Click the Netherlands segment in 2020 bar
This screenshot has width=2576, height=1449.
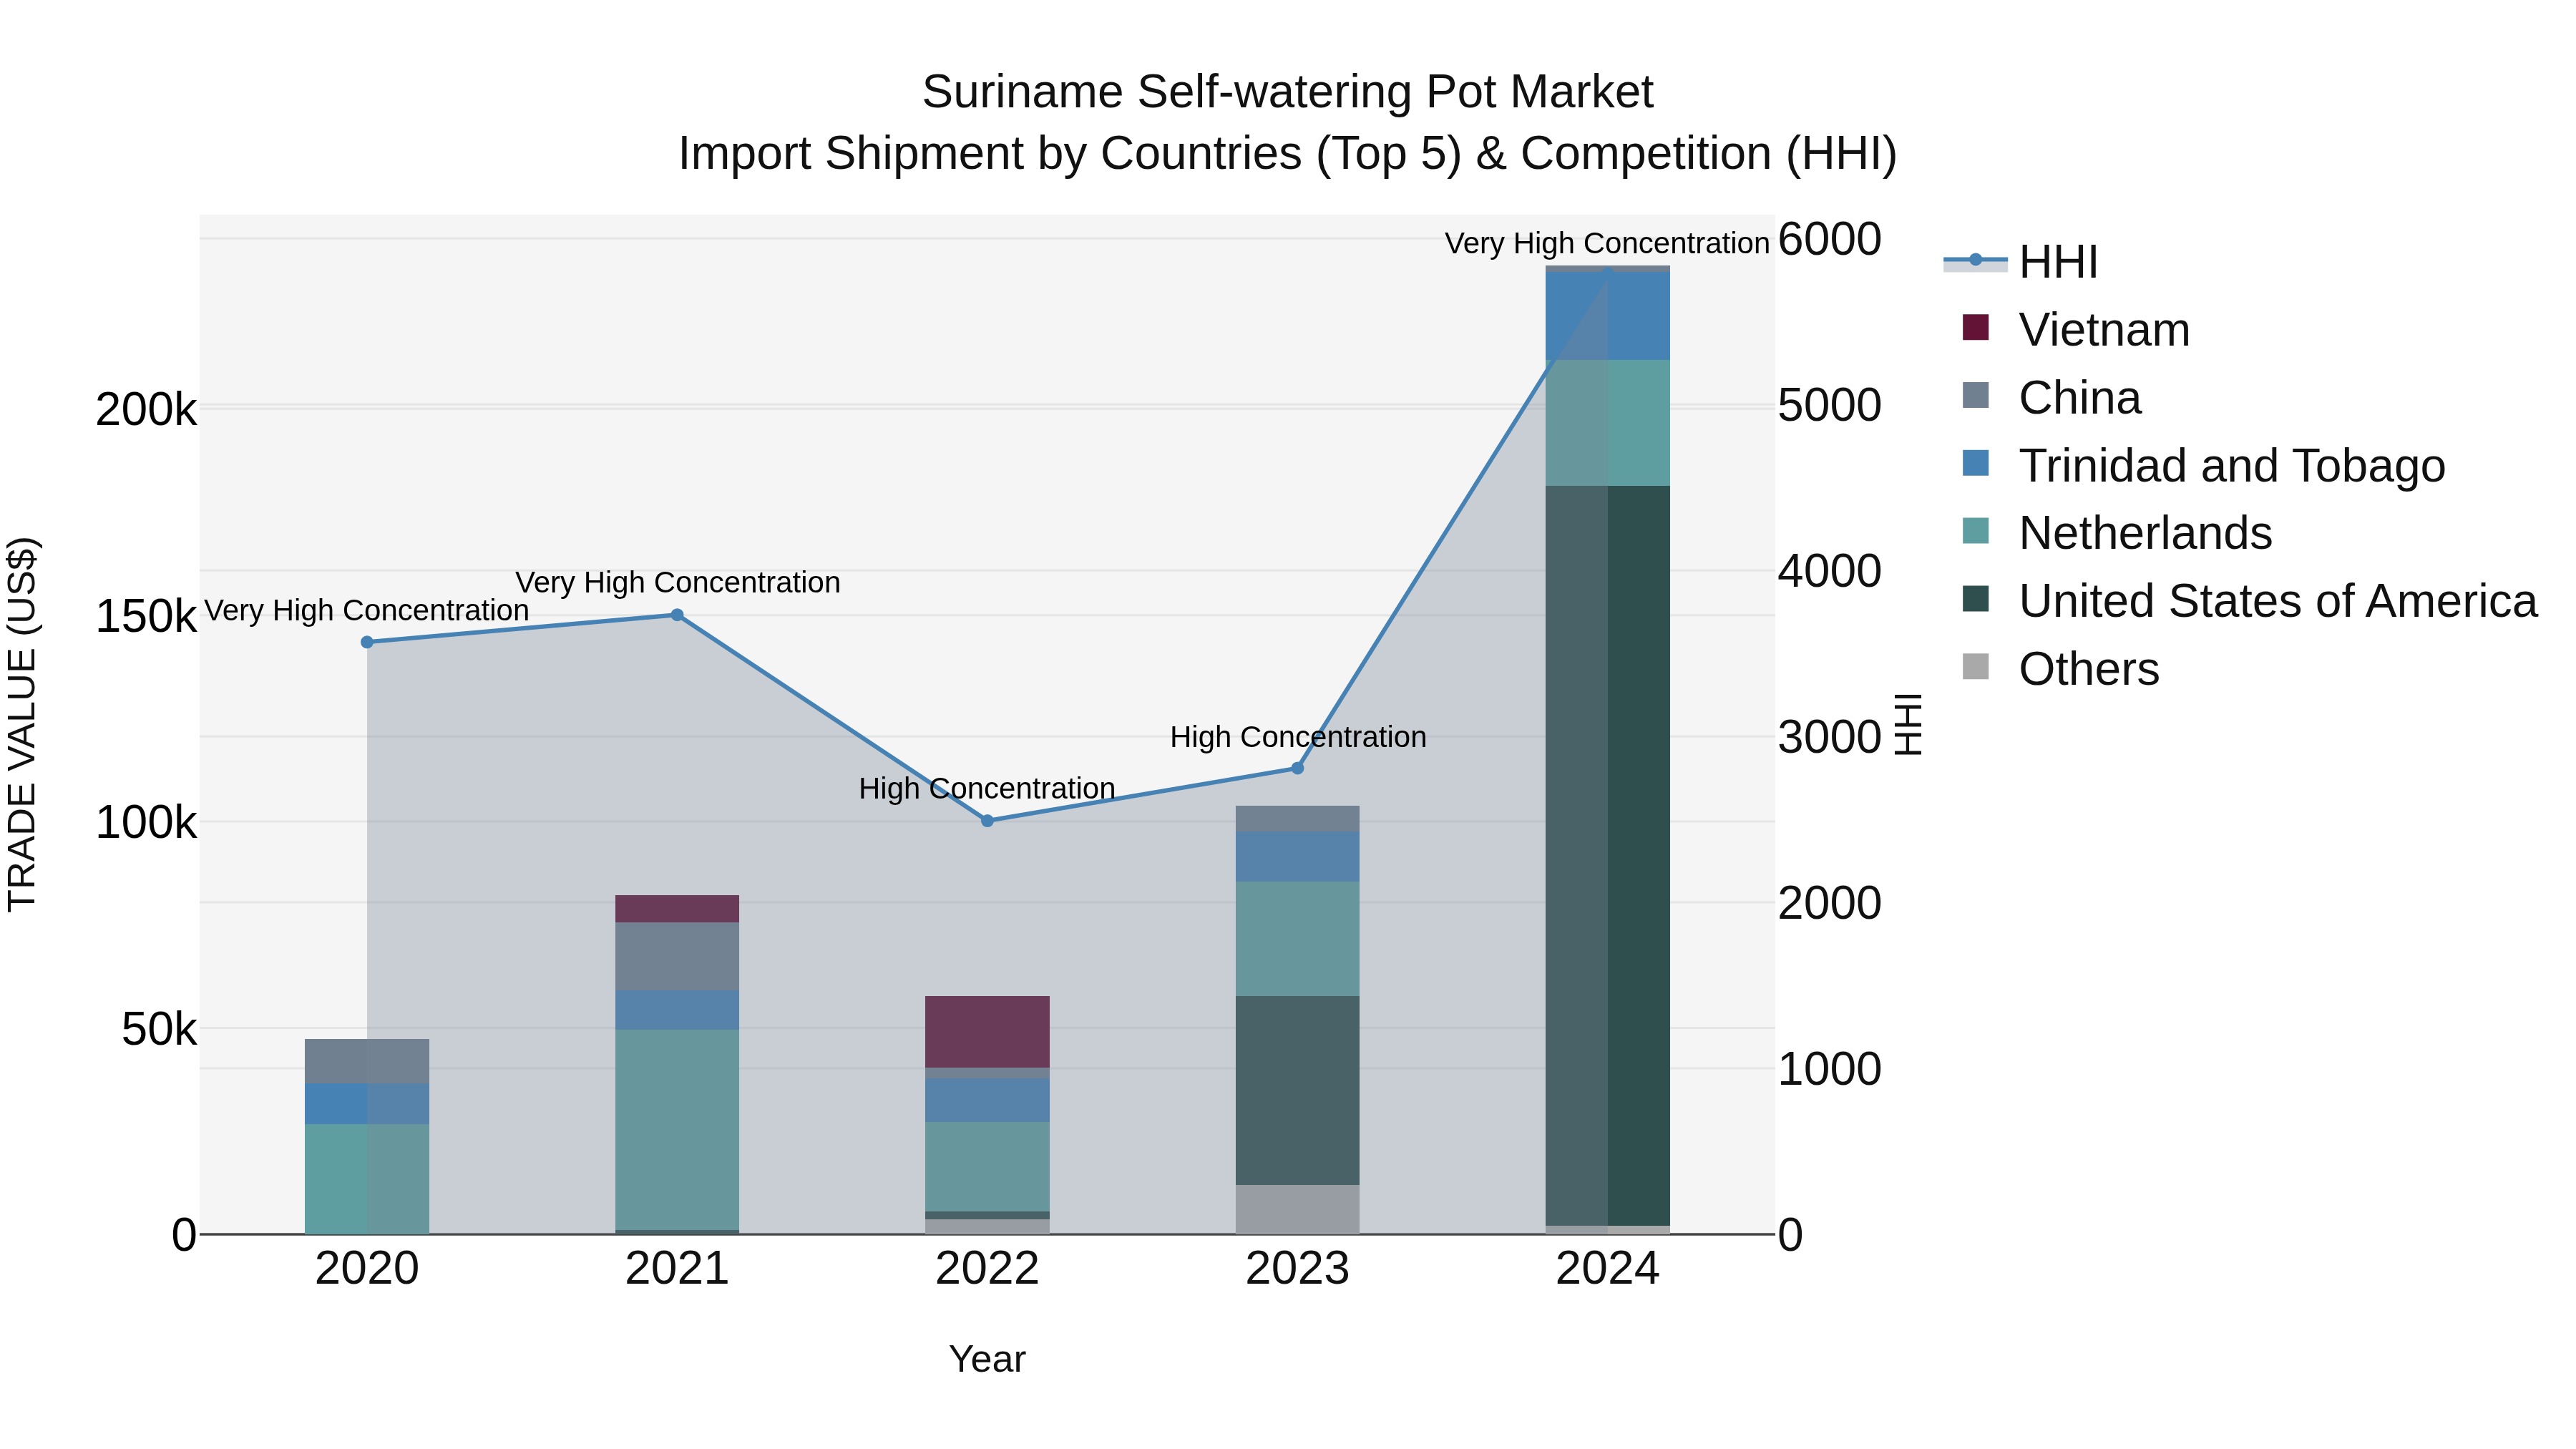(x=367, y=1179)
